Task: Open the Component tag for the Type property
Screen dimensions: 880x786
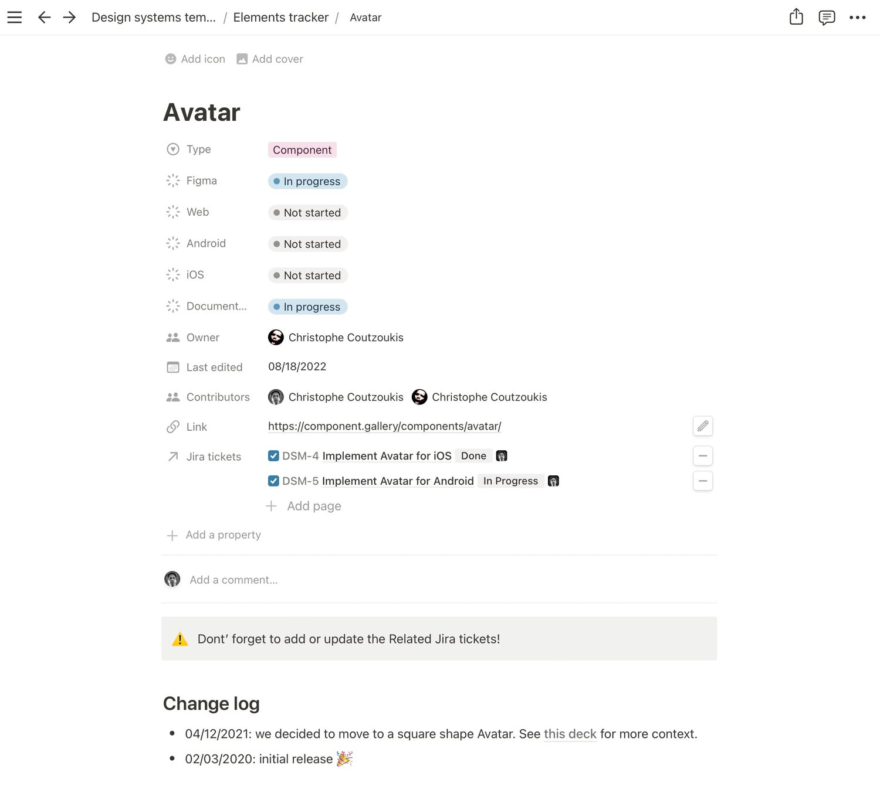Action: tap(302, 149)
